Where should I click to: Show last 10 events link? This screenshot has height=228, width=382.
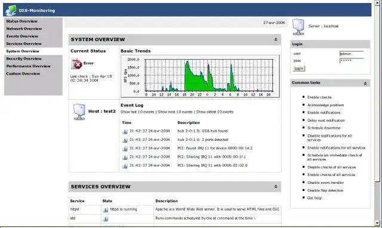click(x=137, y=112)
